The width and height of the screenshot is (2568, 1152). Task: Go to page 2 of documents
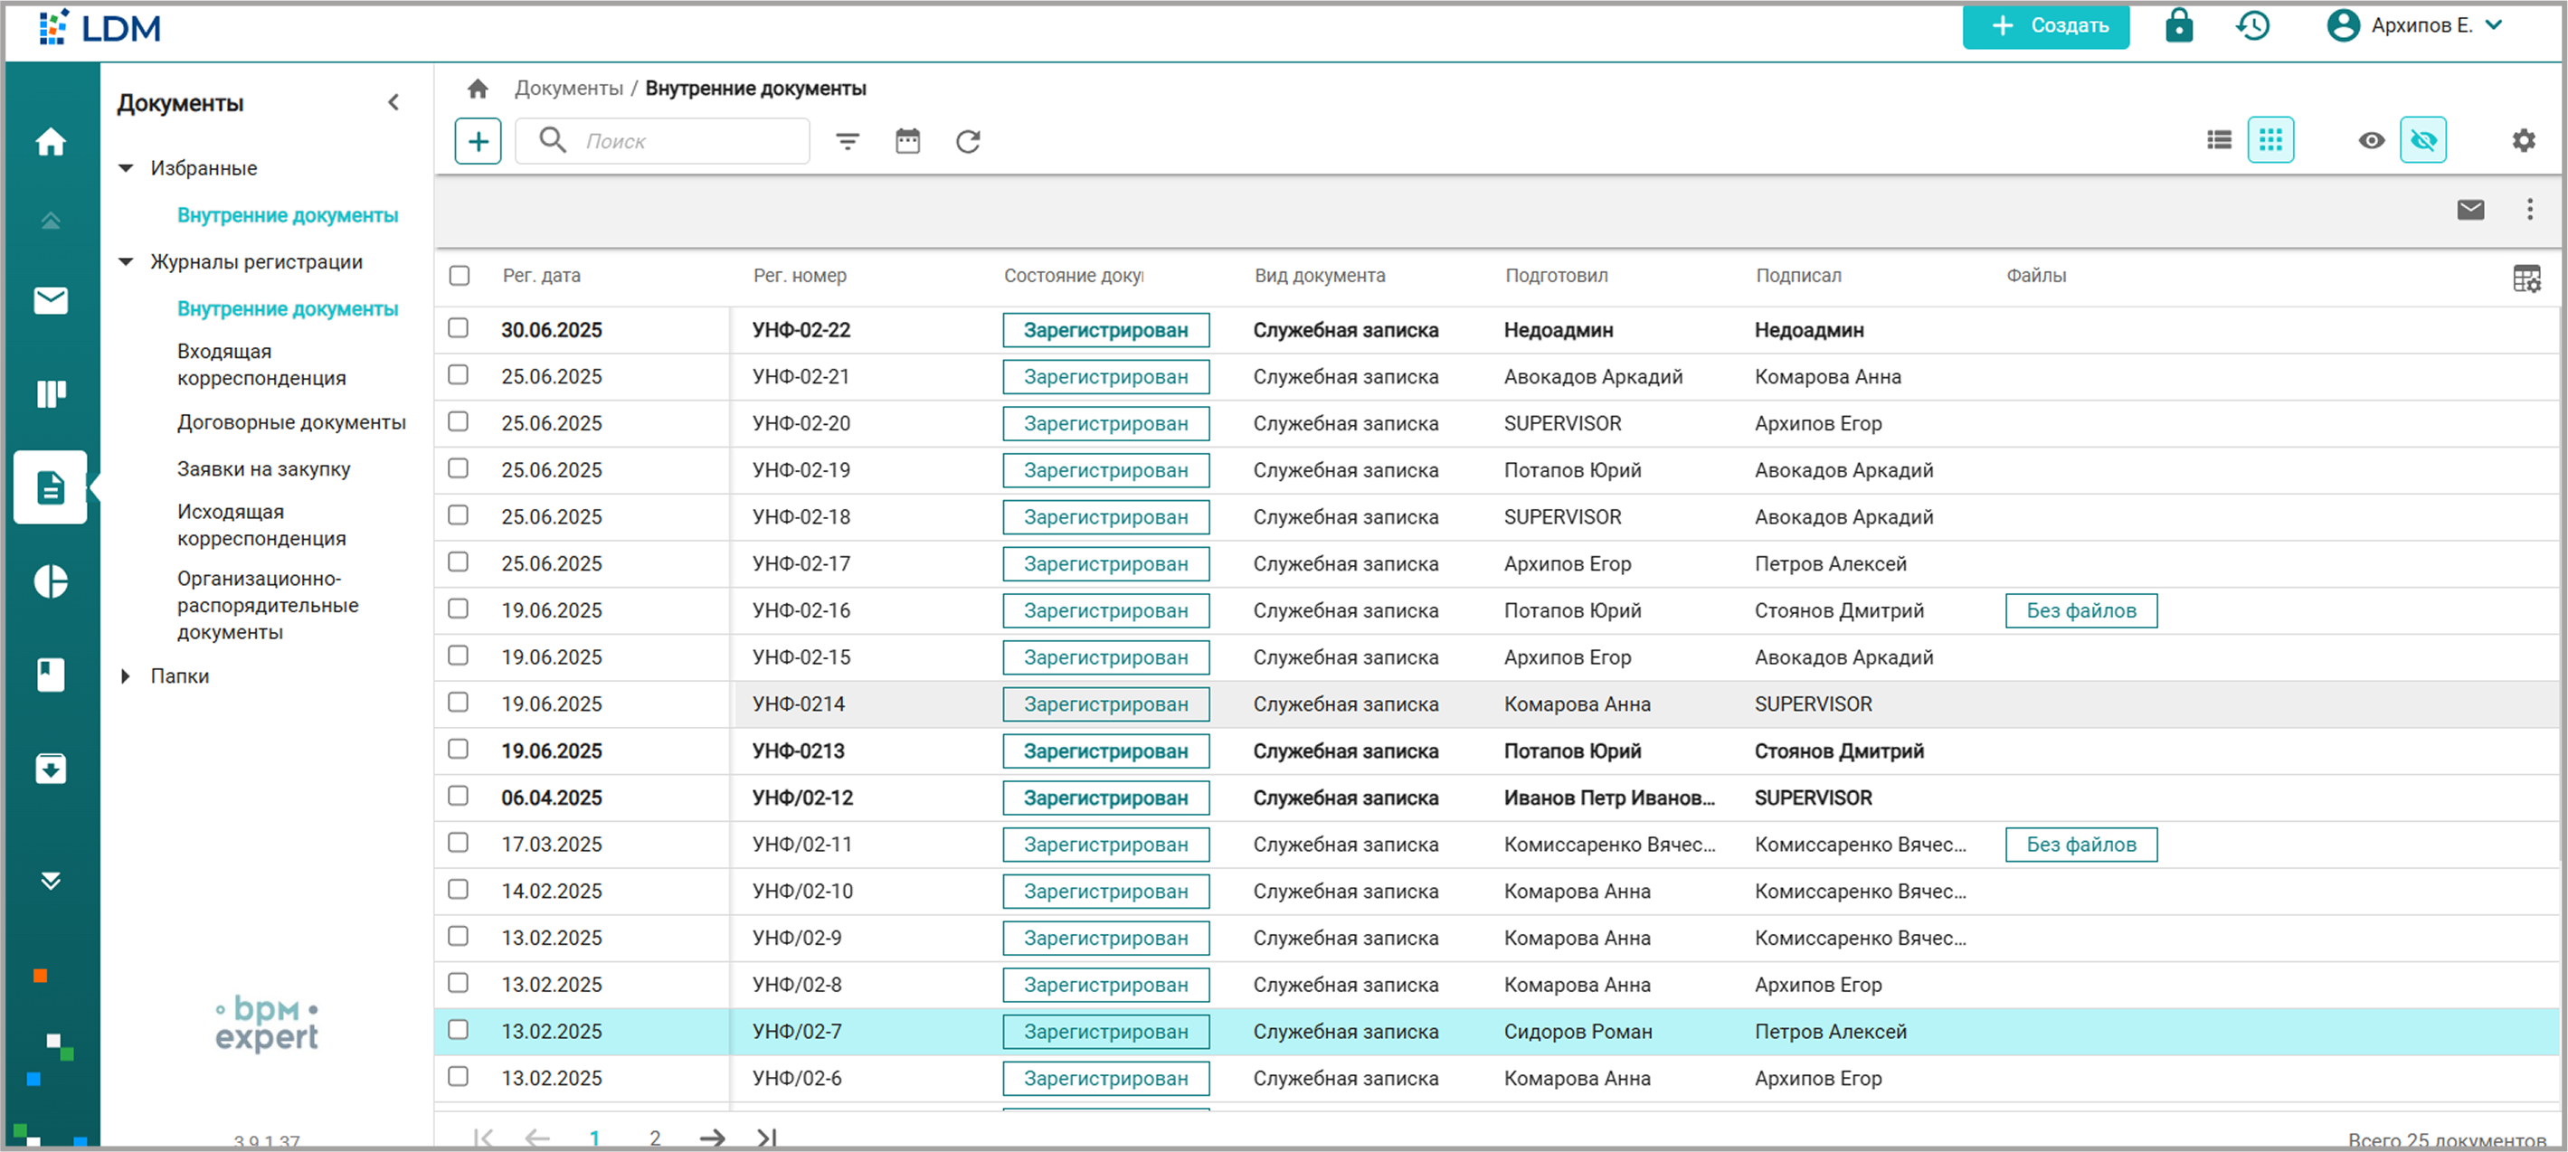tap(655, 1137)
